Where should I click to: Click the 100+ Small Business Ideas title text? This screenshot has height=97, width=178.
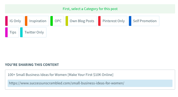point(60,75)
